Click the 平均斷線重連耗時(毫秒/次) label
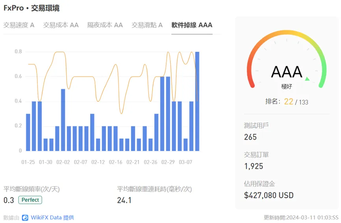Image resolution: width=341 pixels, height=223 pixels. (155, 189)
